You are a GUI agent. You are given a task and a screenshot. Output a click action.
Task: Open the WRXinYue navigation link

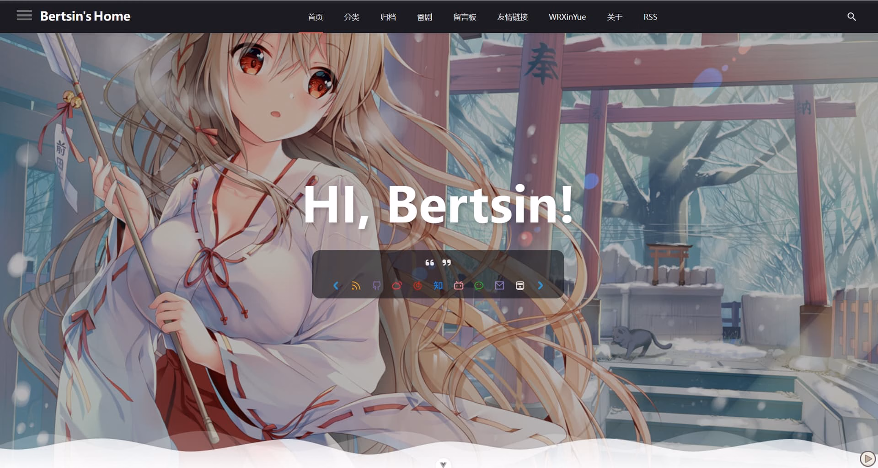567,17
